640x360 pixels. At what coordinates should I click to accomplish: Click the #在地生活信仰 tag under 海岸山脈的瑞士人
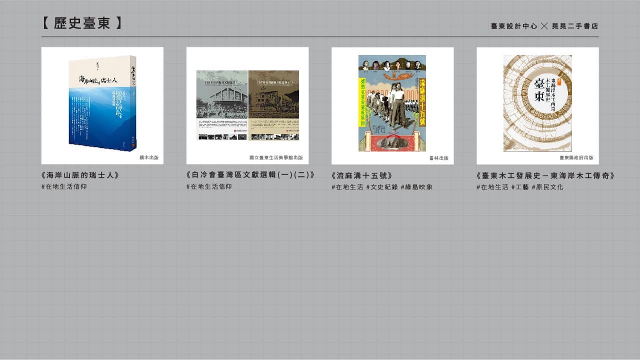(64, 187)
